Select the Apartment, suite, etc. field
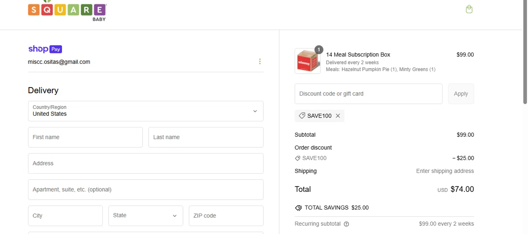The height and width of the screenshot is (234, 528). pyautogui.click(x=146, y=189)
